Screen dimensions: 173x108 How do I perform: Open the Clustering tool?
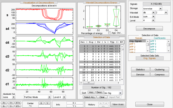click(x=159, y=69)
